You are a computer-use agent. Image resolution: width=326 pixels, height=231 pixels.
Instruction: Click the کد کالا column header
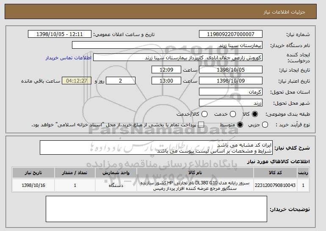pyautogui.click(x=275, y=173)
